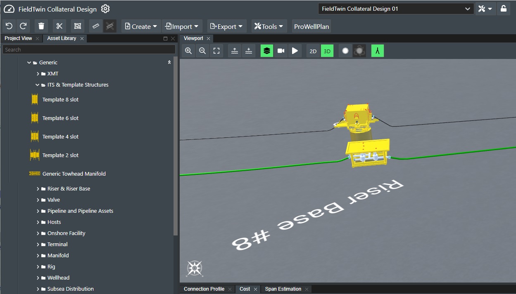Expand the Subsea Distribution folder
516x294 pixels.
click(38, 289)
